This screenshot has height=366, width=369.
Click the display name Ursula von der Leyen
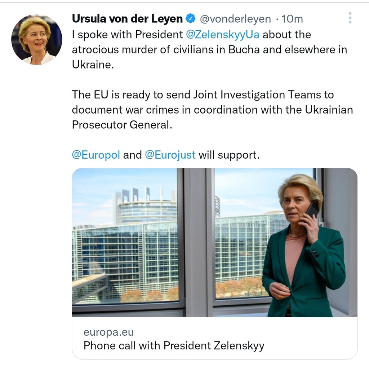click(128, 19)
